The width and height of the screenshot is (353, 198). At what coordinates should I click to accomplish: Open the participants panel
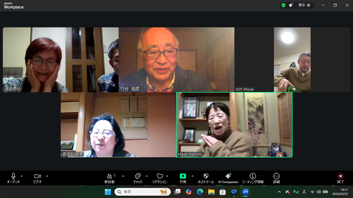(x=109, y=178)
